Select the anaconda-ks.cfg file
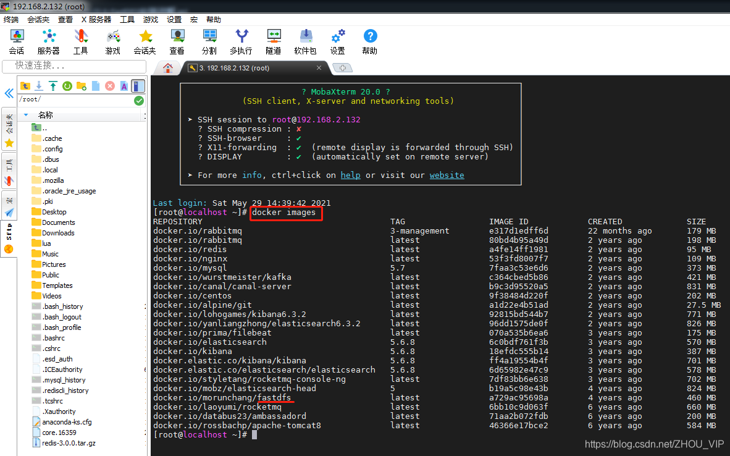Image resolution: width=730 pixels, height=456 pixels. click(62, 422)
